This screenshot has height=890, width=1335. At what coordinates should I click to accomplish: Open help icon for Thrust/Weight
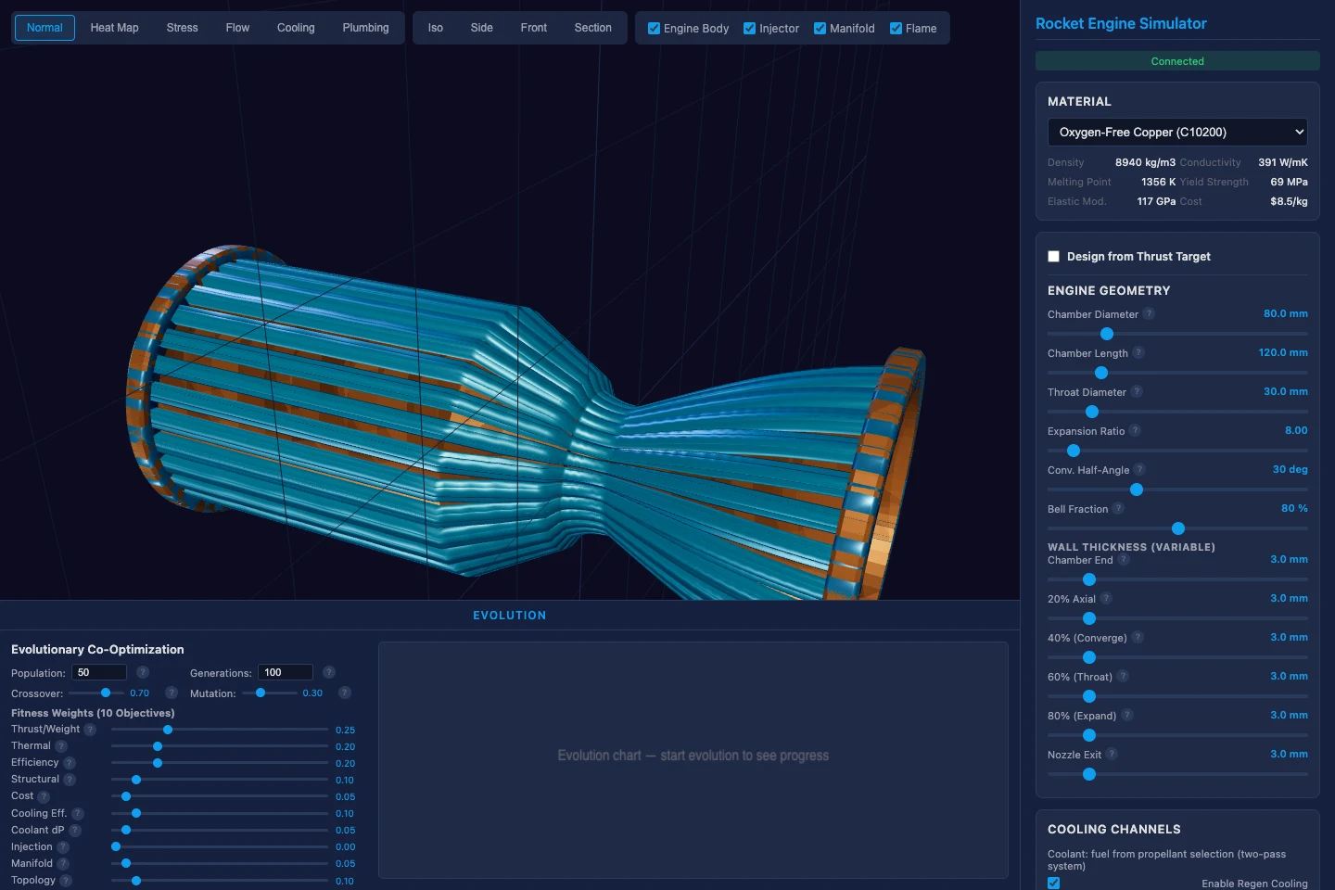click(90, 730)
